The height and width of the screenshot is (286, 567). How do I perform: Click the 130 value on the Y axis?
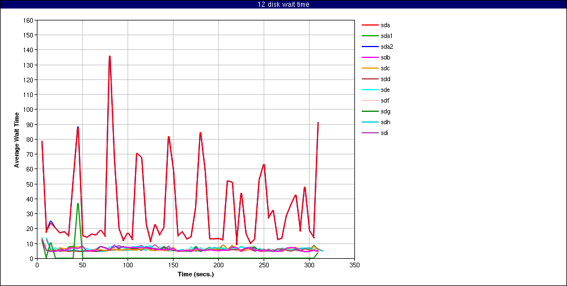(28, 65)
